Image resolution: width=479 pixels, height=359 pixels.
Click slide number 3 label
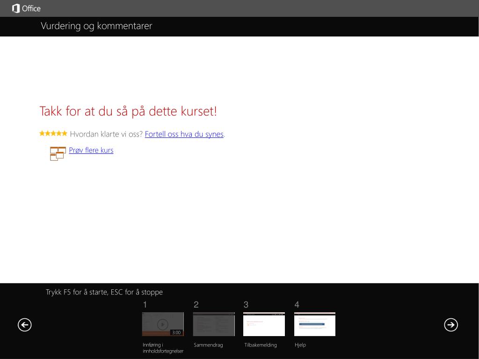(246, 304)
